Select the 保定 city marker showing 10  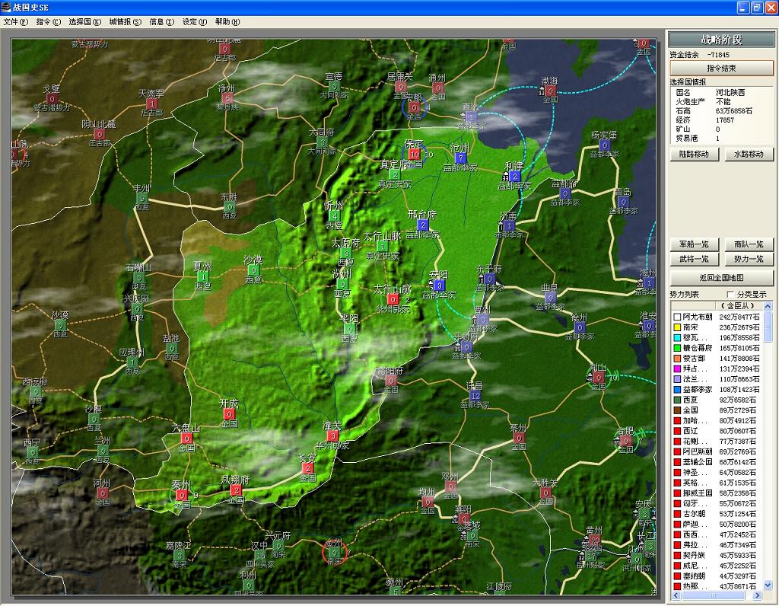pyautogui.click(x=414, y=154)
